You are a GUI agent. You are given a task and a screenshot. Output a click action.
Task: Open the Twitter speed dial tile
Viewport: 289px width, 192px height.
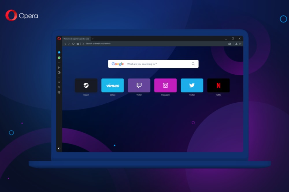coord(192,85)
